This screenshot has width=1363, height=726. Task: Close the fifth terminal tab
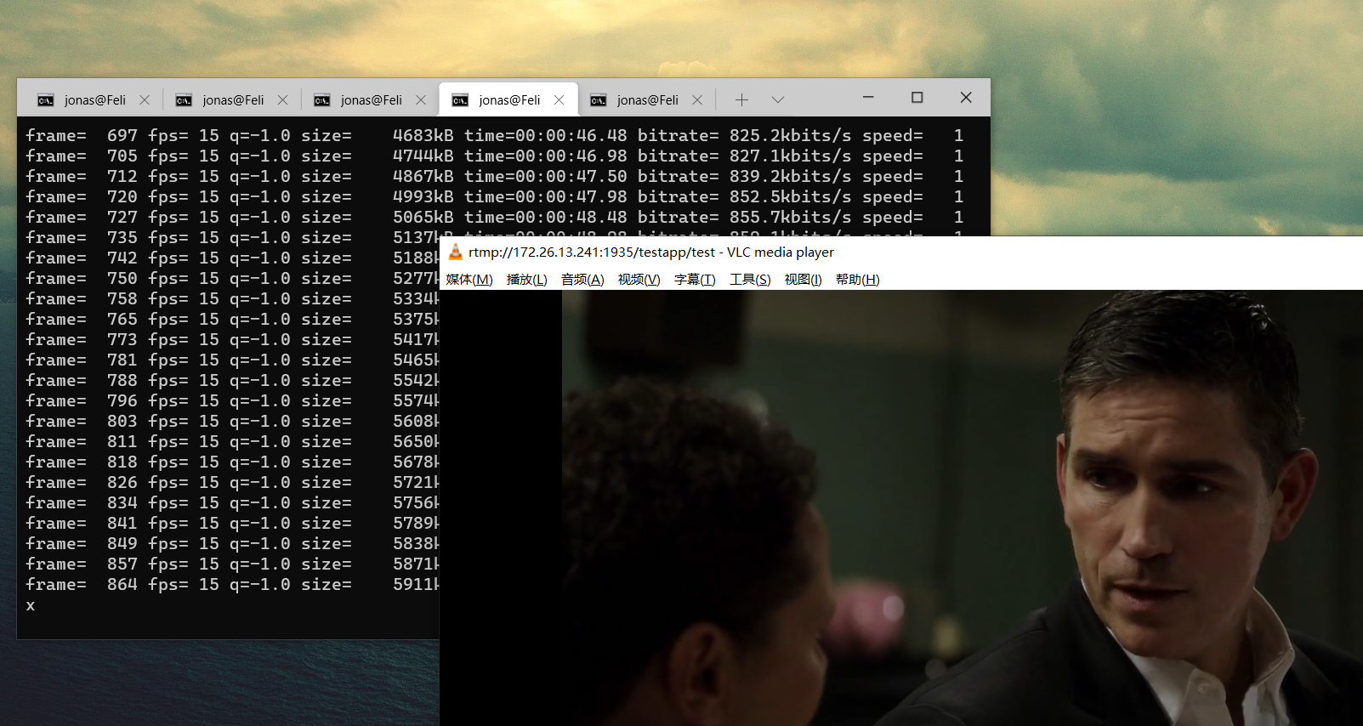pos(697,100)
